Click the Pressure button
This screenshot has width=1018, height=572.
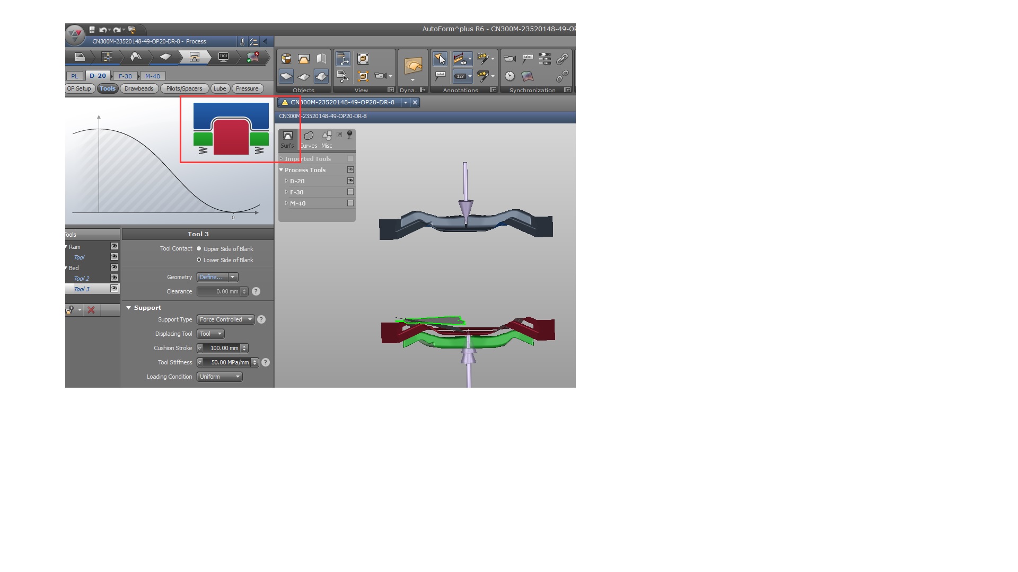pos(247,89)
